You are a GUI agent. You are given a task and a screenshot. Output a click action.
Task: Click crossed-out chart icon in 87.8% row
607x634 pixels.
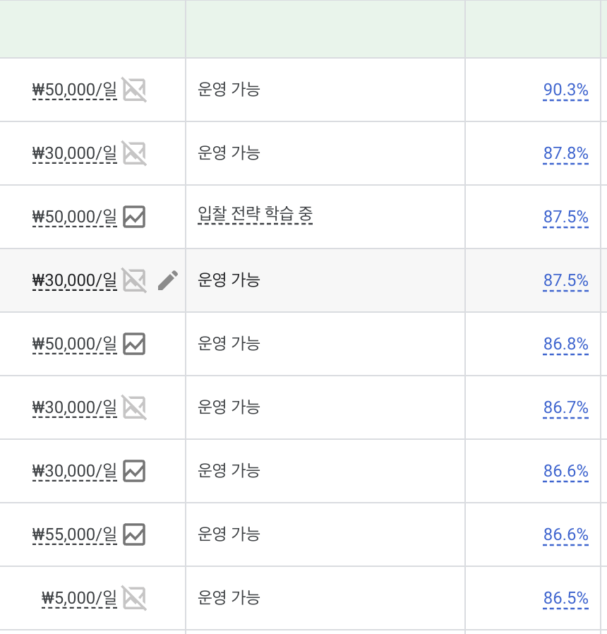click(134, 153)
